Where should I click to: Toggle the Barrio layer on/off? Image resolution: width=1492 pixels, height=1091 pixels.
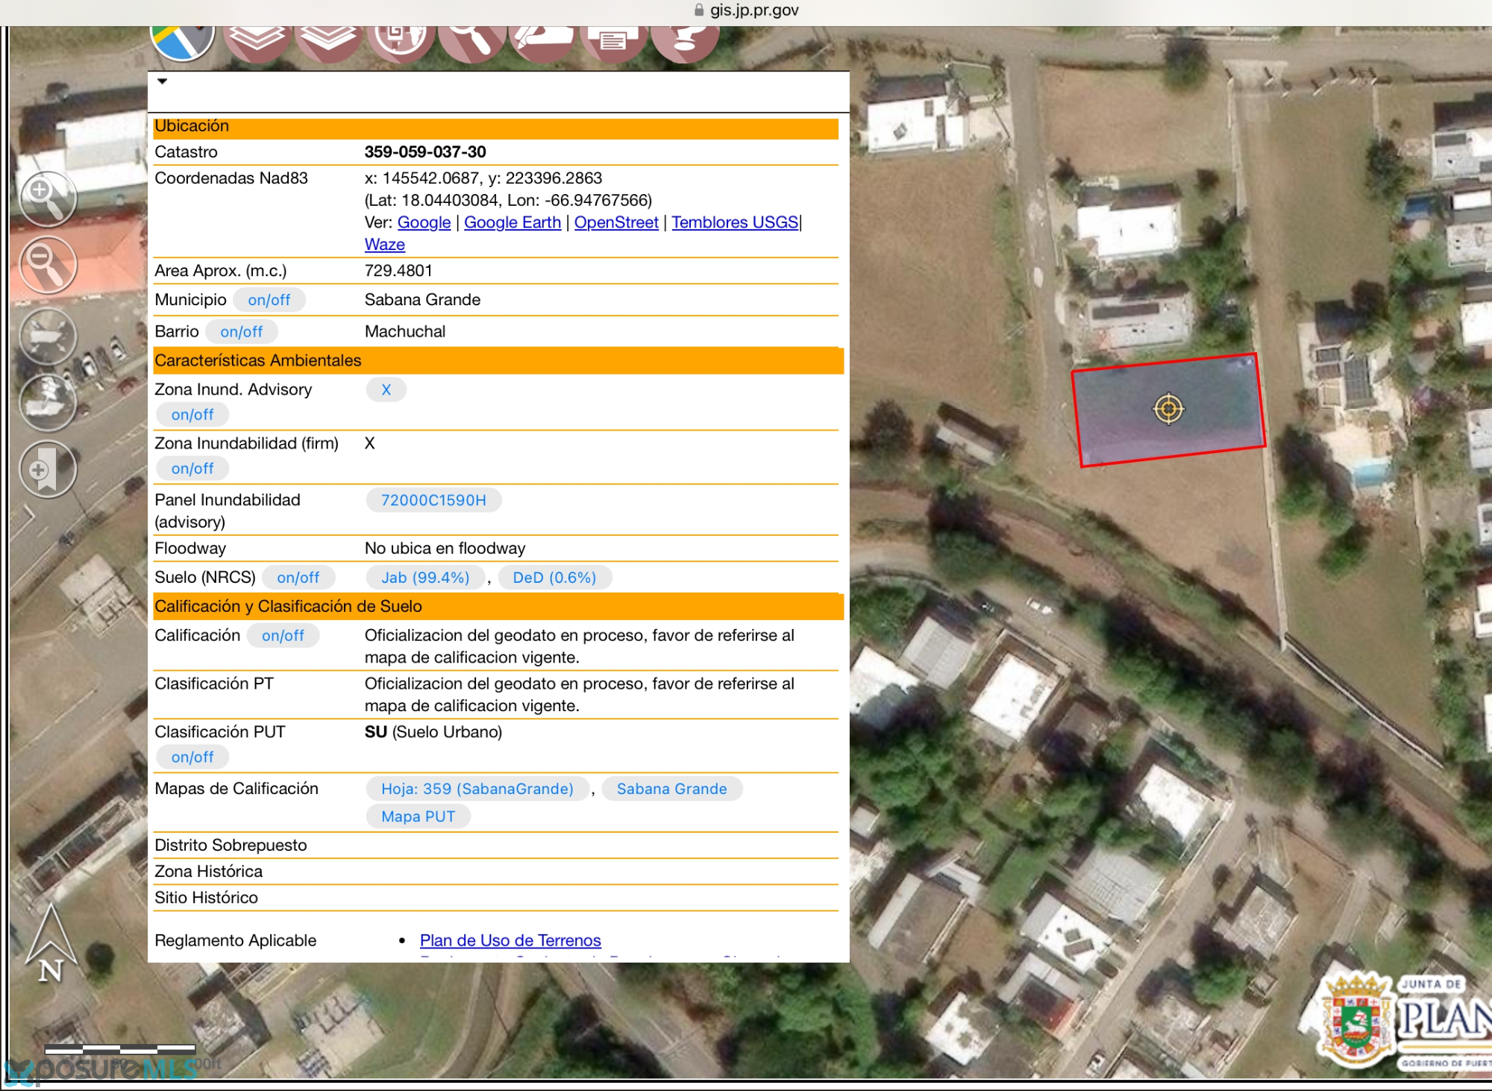[x=241, y=331]
